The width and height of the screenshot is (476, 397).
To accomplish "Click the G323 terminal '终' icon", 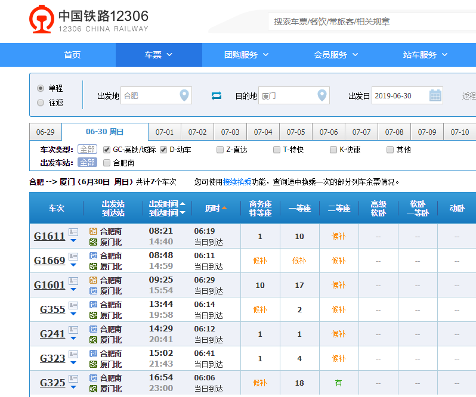I will point(93,364).
